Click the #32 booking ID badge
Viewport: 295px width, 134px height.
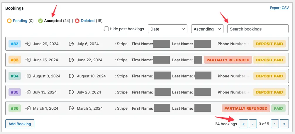click(x=15, y=44)
